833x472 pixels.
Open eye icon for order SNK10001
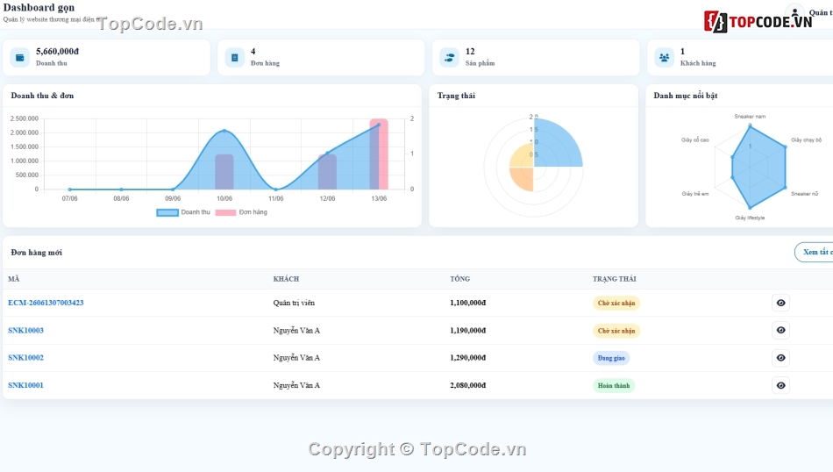[780, 385]
